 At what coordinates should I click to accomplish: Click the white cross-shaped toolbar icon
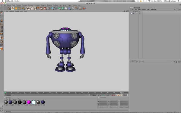point(66,8)
